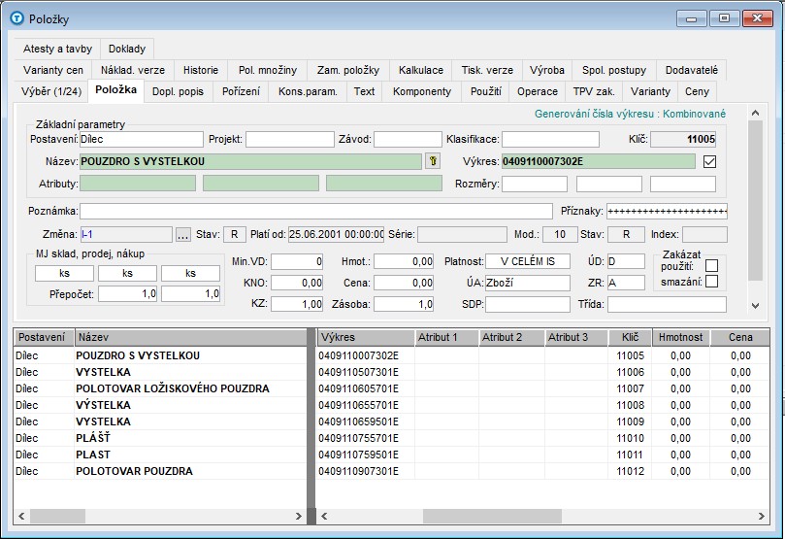Switch to the Pořízení tab
Image resolution: width=785 pixels, height=539 pixels.
tap(241, 91)
